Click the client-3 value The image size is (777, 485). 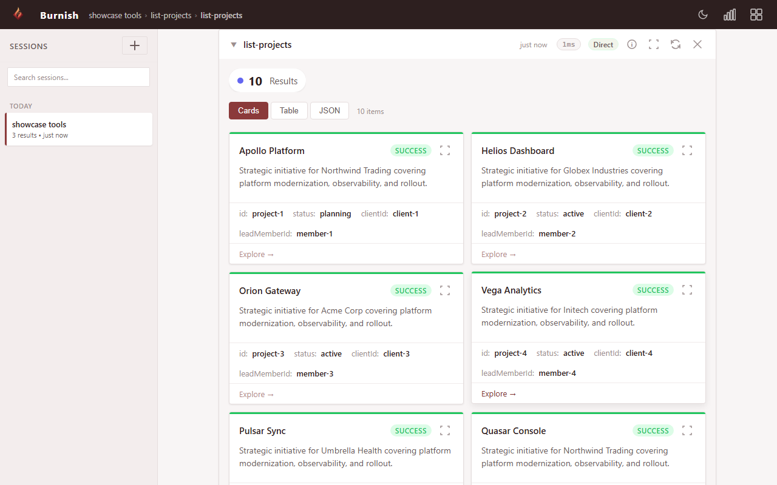point(396,353)
